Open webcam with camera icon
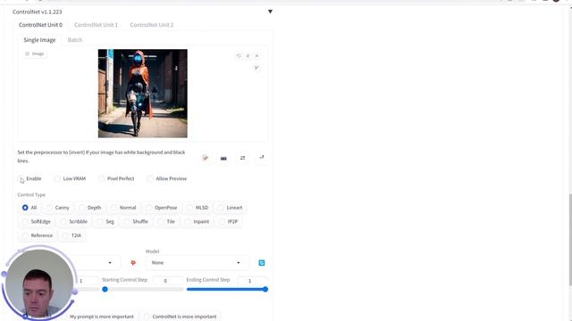 point(223,158)
